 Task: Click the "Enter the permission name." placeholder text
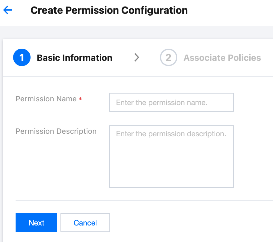coord(162,102)
